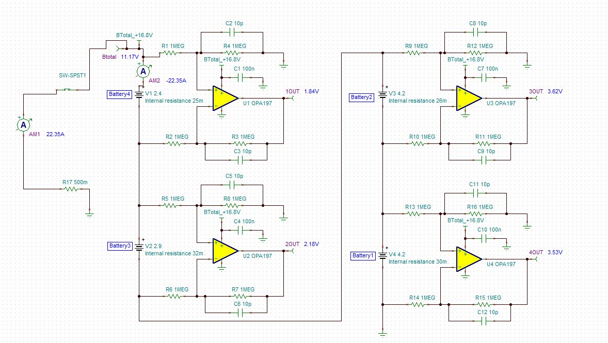Select resistor R3 1MEG symbol
Viewport: 608px width, 343px height.
click(x=241, y=144)
